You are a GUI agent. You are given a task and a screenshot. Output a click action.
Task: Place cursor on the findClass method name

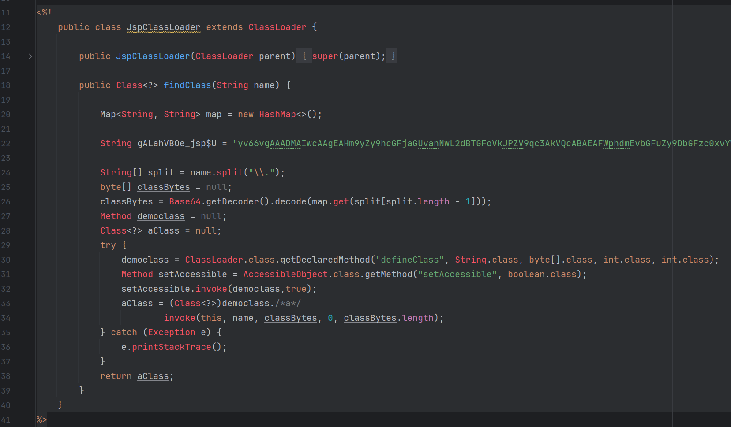(x=187, y=85)
